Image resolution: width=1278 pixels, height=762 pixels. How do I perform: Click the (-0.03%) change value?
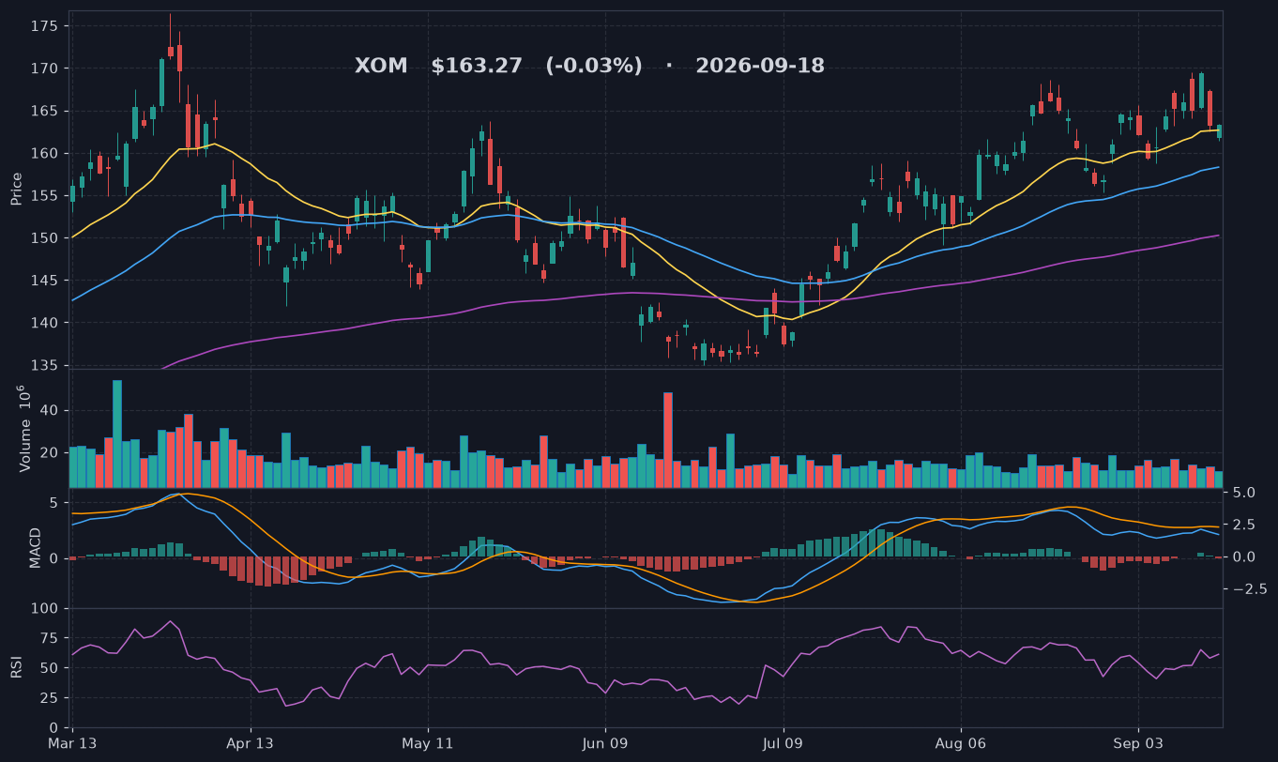click(594, 67)
